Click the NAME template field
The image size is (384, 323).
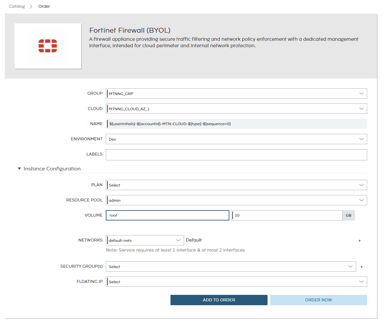tap(236, 124)
